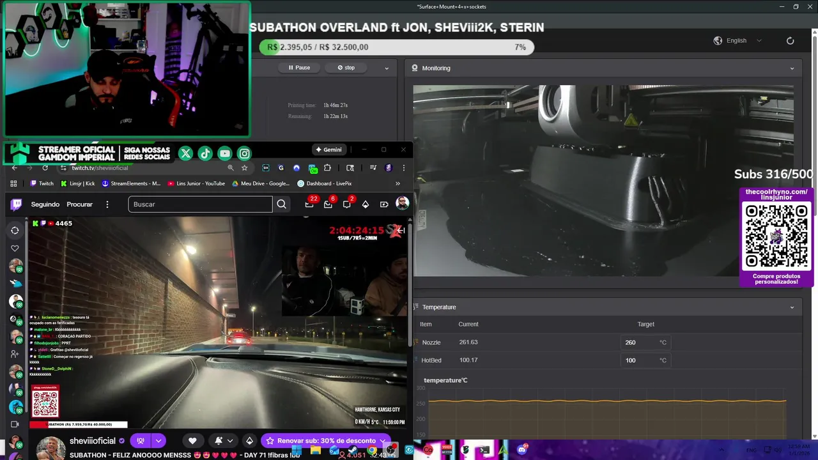Show more bookmarks with double chevron
The width and height of the screenshot is (818, 460).
(397, 183)
